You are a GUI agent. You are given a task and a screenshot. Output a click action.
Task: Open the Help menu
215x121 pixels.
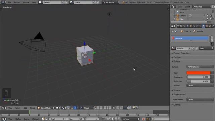pyautogui.click(x=34, y=2)
